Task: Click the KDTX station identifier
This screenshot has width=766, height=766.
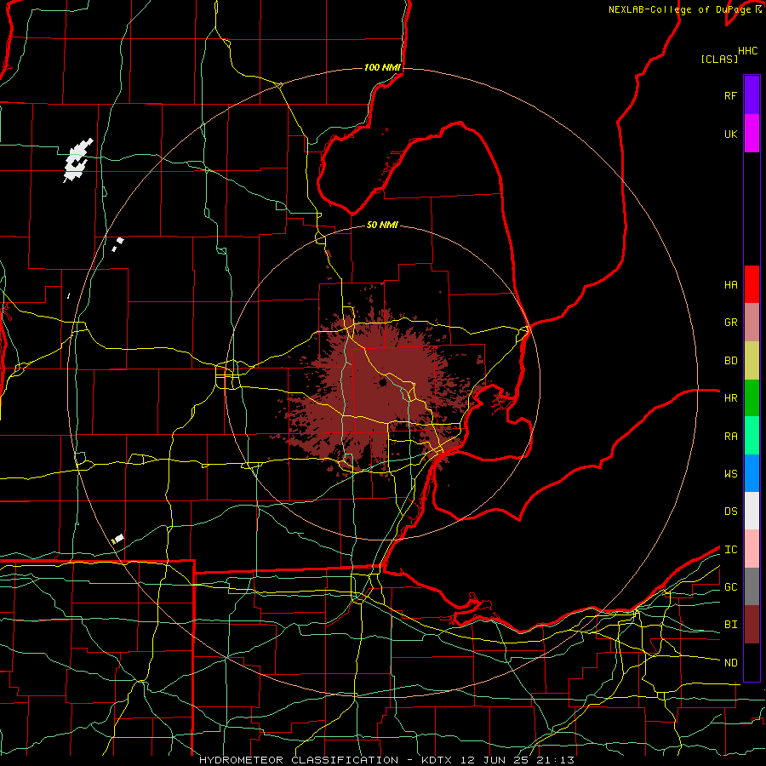Action: pos(437,760)
